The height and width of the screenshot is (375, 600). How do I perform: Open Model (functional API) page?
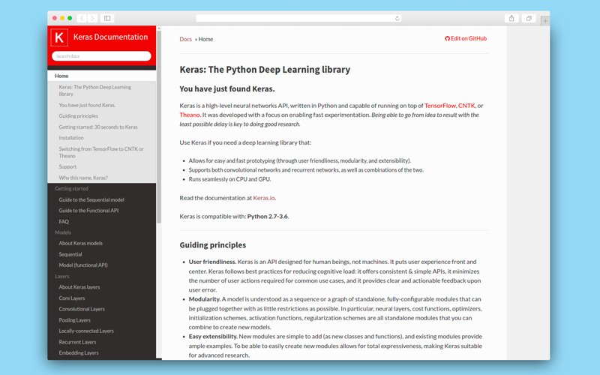click(x=83, y=265)
